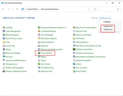Image resolution: width=123 pixels, height=96 pixels.
Task: Open the Keyboard link
Action: pyautogui.click(x=44, y=46)
